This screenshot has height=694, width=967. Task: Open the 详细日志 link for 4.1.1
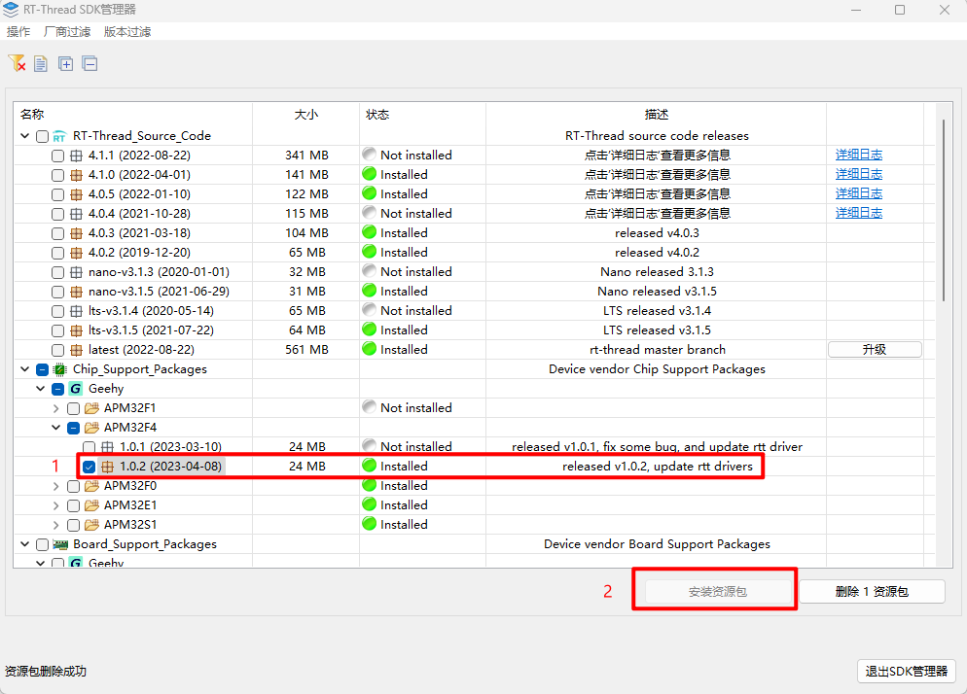tap(858, 155)
